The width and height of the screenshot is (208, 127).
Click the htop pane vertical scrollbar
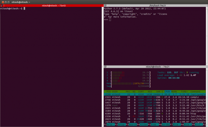click(207, 97)
